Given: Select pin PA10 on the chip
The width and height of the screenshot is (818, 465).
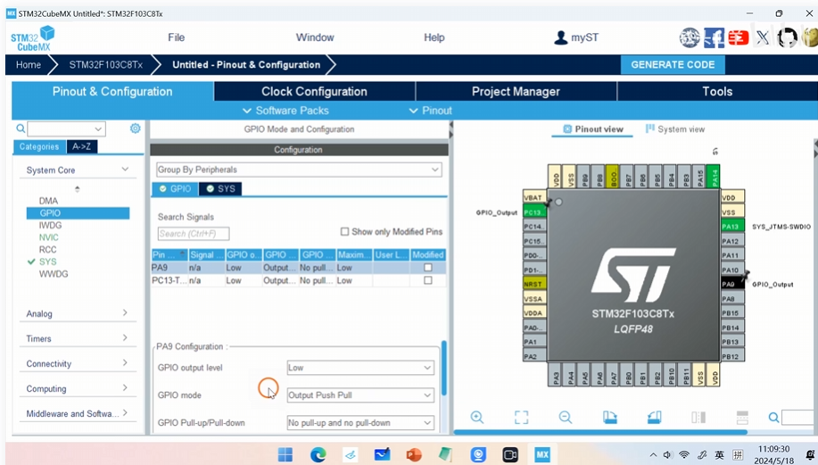Looking at the screenshot, I should tap(732, 270).
